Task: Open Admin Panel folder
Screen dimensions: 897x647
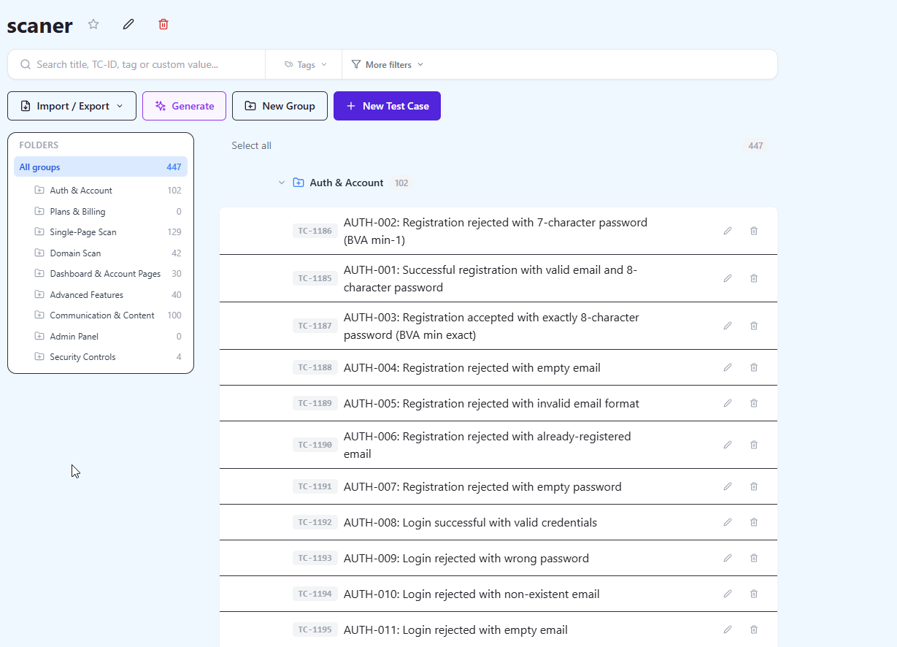Action: tap(108, 337)
